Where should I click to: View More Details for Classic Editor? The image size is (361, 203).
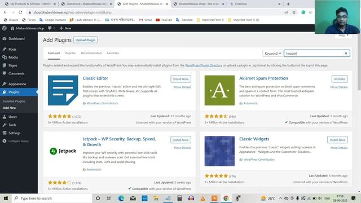[x=182, y=87]
